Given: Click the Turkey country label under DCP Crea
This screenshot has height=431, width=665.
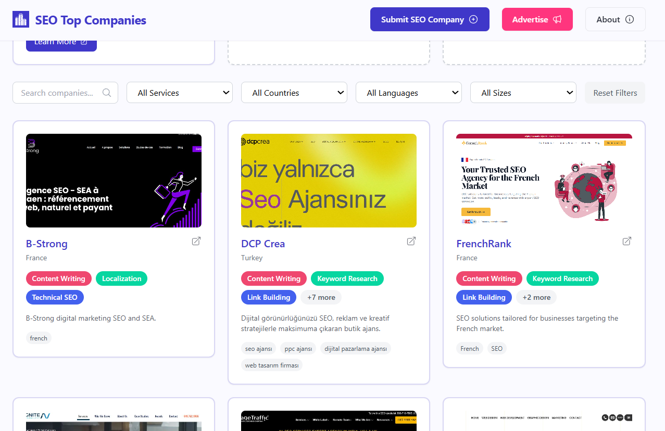Looking at the screenshot, I should [x=252, y=258].
